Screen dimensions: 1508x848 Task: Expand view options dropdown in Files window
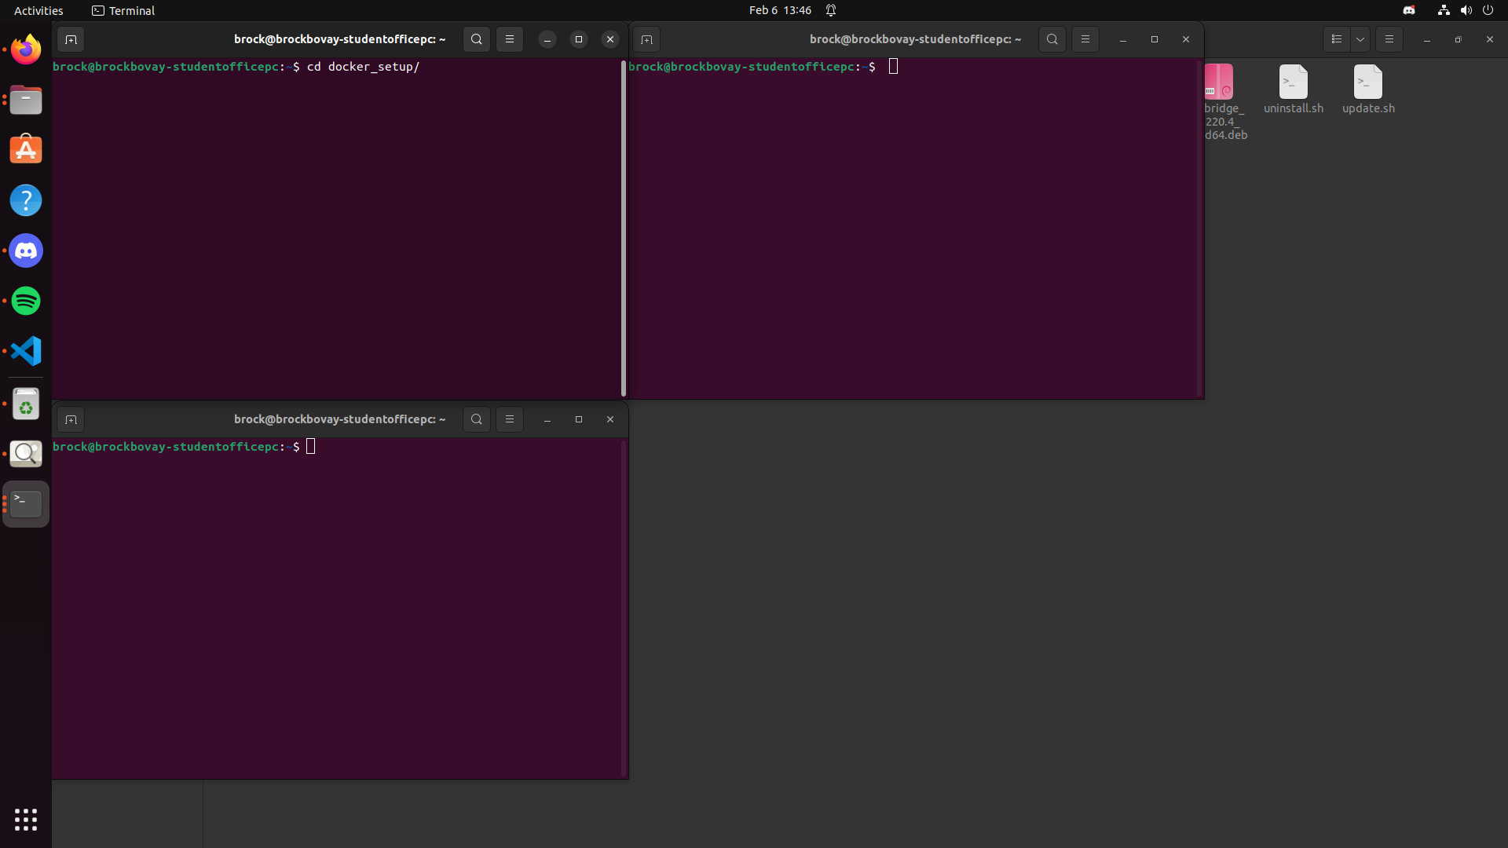click(x=1360, y=39)
